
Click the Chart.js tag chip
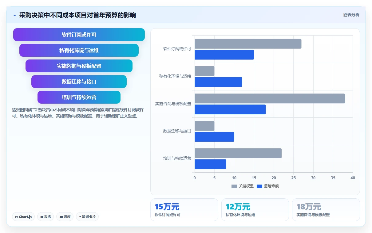24,217
